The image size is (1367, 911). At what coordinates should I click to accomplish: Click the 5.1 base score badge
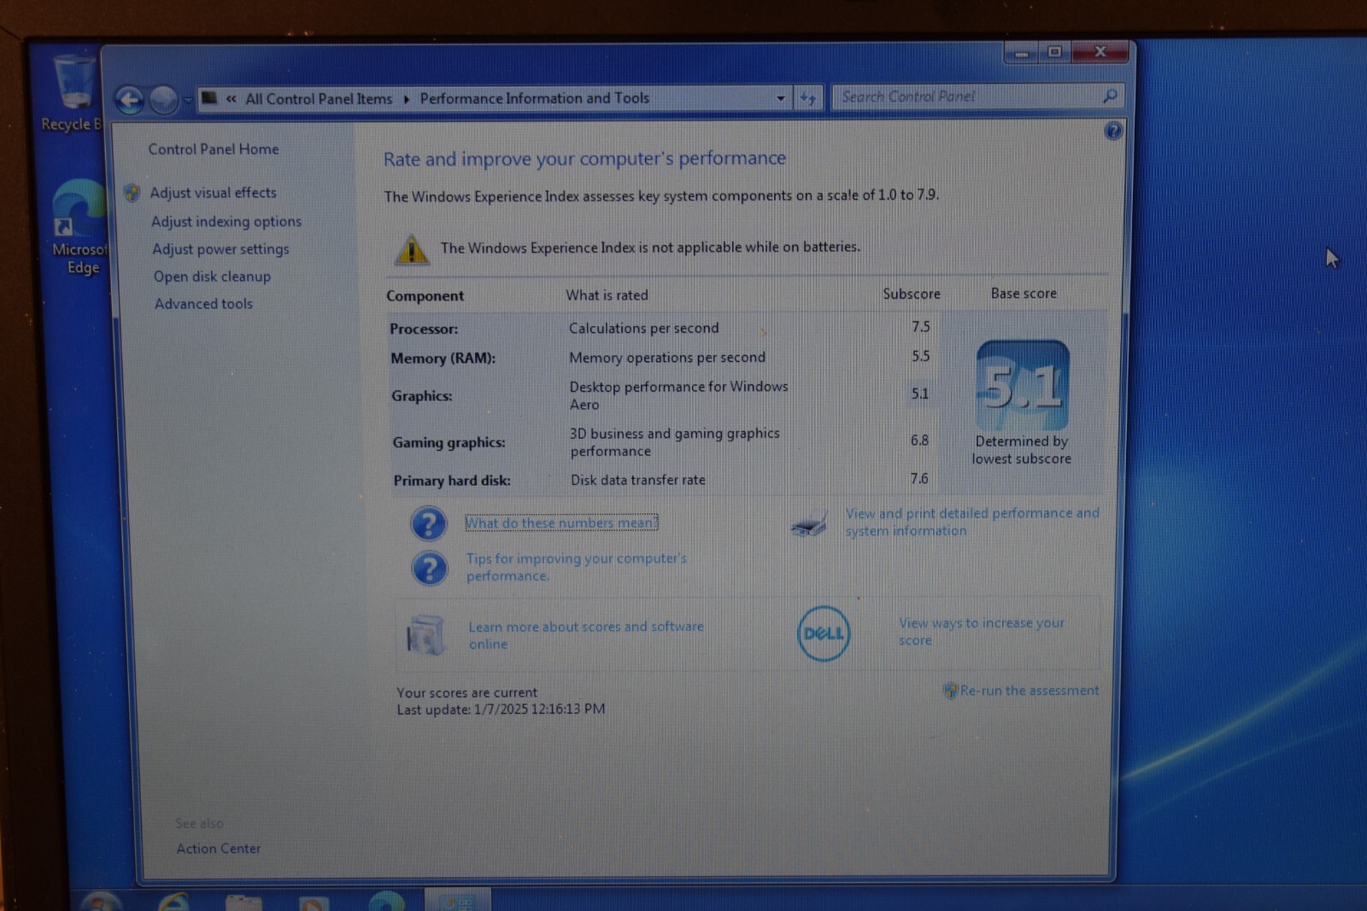tap(1023, 386)
